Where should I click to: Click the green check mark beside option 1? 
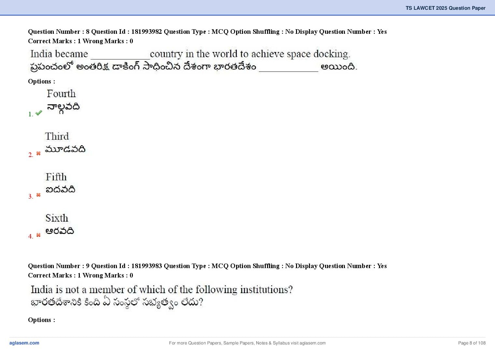39,113
